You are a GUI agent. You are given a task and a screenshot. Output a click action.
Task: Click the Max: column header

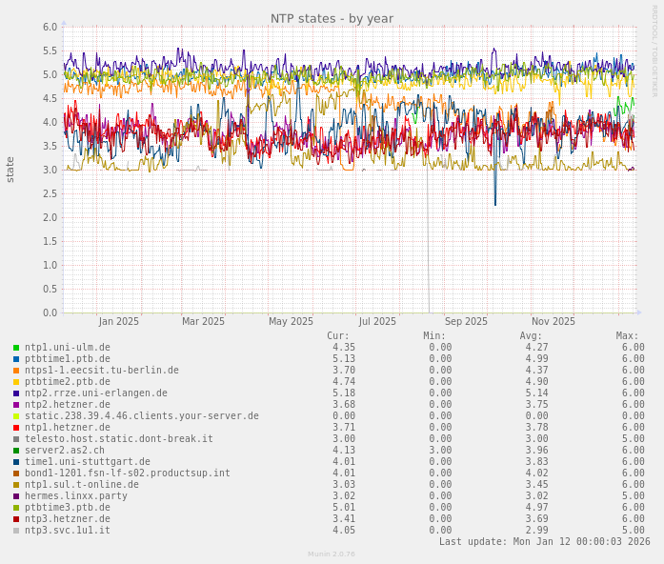[x=627, y=336]
